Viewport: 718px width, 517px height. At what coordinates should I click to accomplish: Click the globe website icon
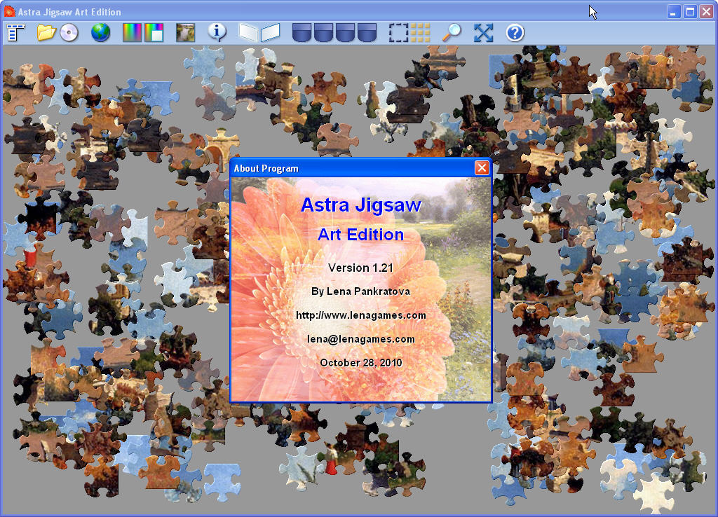click(101, 33)
